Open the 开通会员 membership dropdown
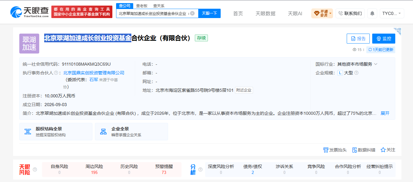The width and height of the screenshot is (413, 182). click(322, 13)
